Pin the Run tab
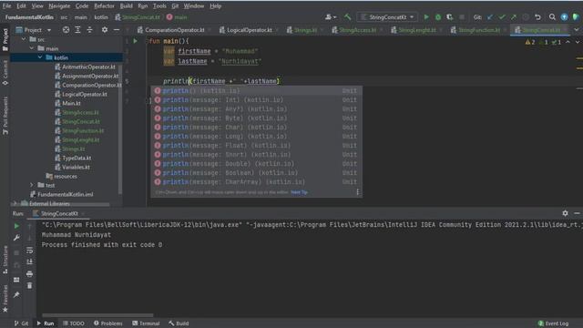This screenshot has width=583, height=328. [x=16, y=295]
